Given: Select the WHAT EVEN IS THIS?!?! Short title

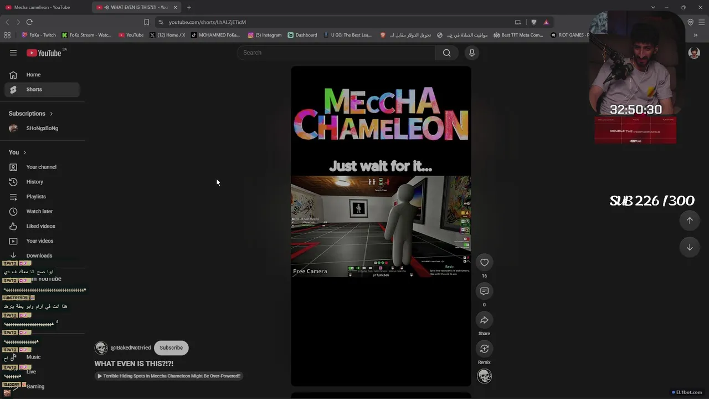Looking at the screenshot, I should tap(134, 364).
